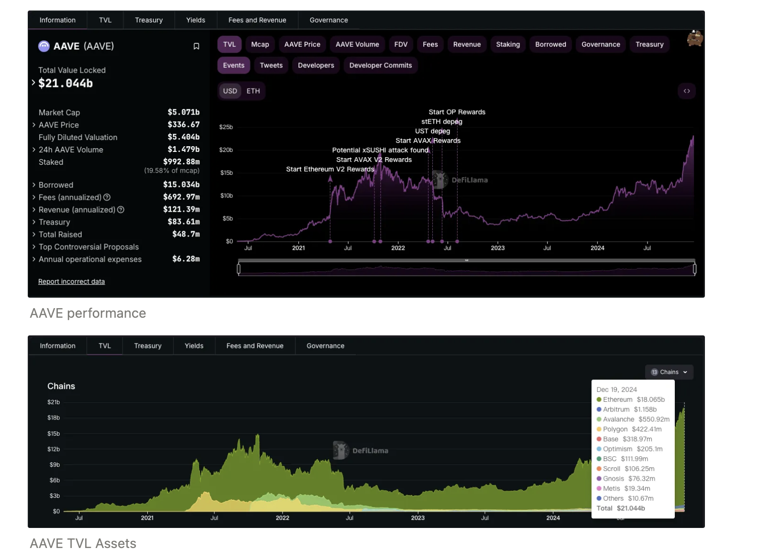Click the llama avatar icon above the chart

coord(695,39)
